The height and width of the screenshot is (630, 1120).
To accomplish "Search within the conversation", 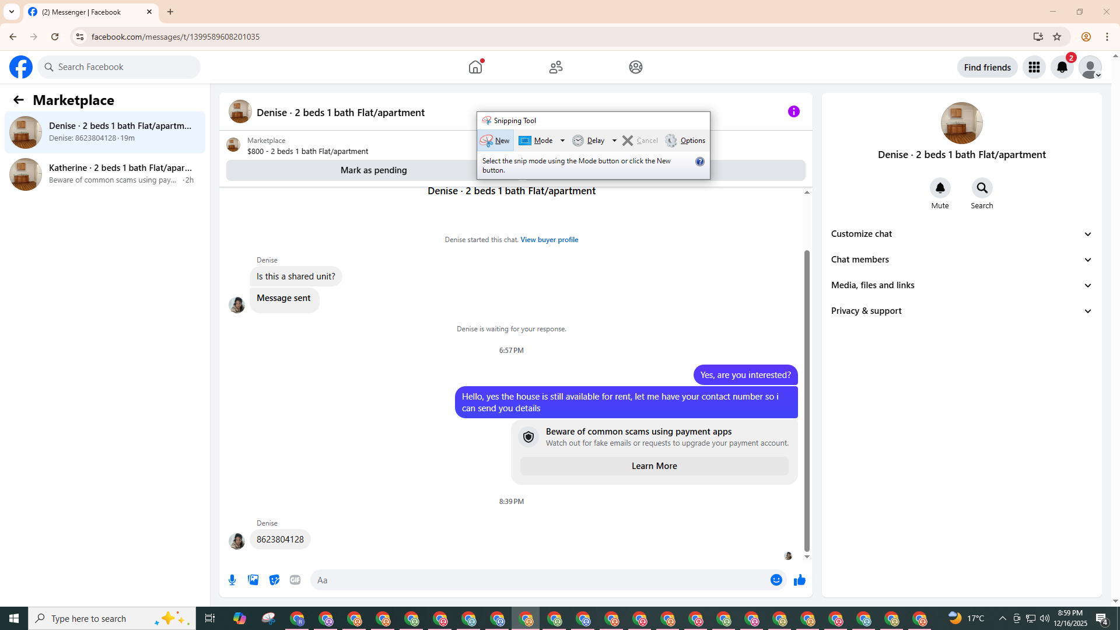I will [x=982, y=188].
